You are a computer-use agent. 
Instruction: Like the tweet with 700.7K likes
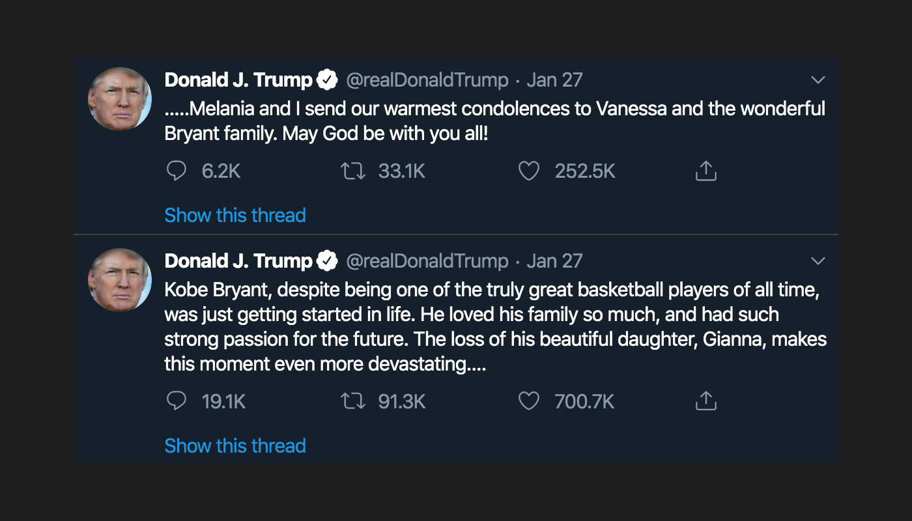[x=528, y=401]
